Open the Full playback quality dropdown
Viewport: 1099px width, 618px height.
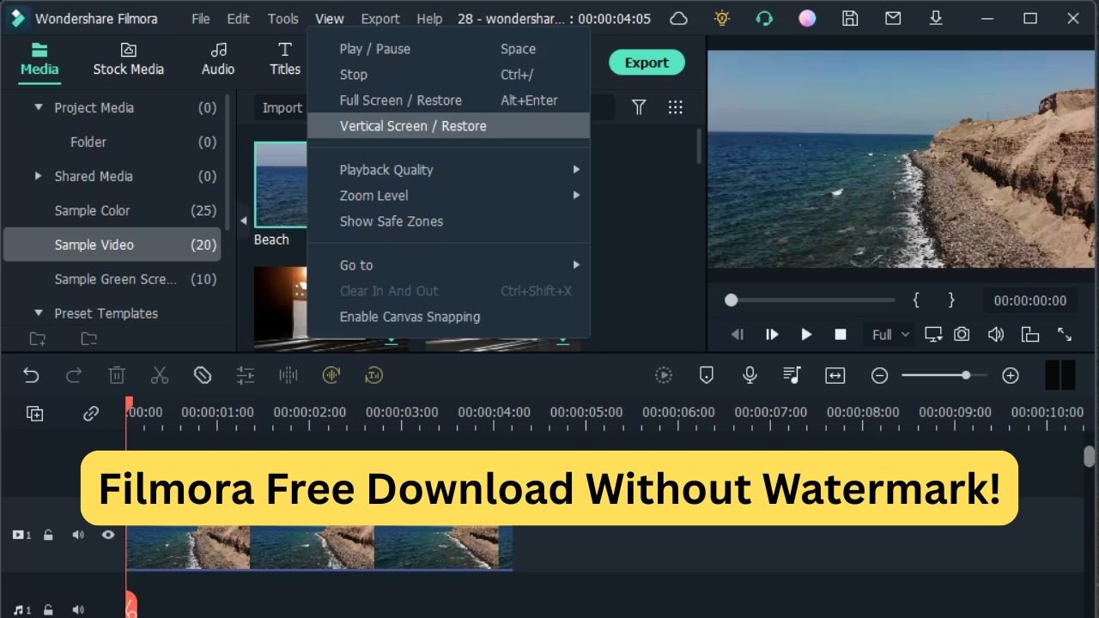pyautogui.click(x=889, y=334)
